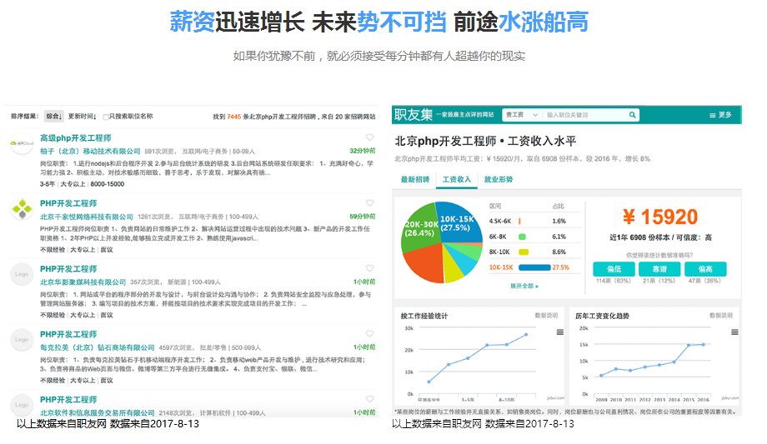The image size is (767, 444).
Task: Click the 114票（63%）vote count
Action: [614, 281]
